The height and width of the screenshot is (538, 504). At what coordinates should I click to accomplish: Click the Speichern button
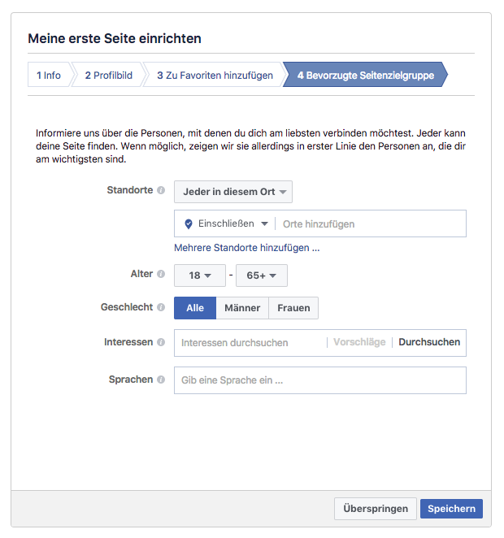(x=451, y=509)
